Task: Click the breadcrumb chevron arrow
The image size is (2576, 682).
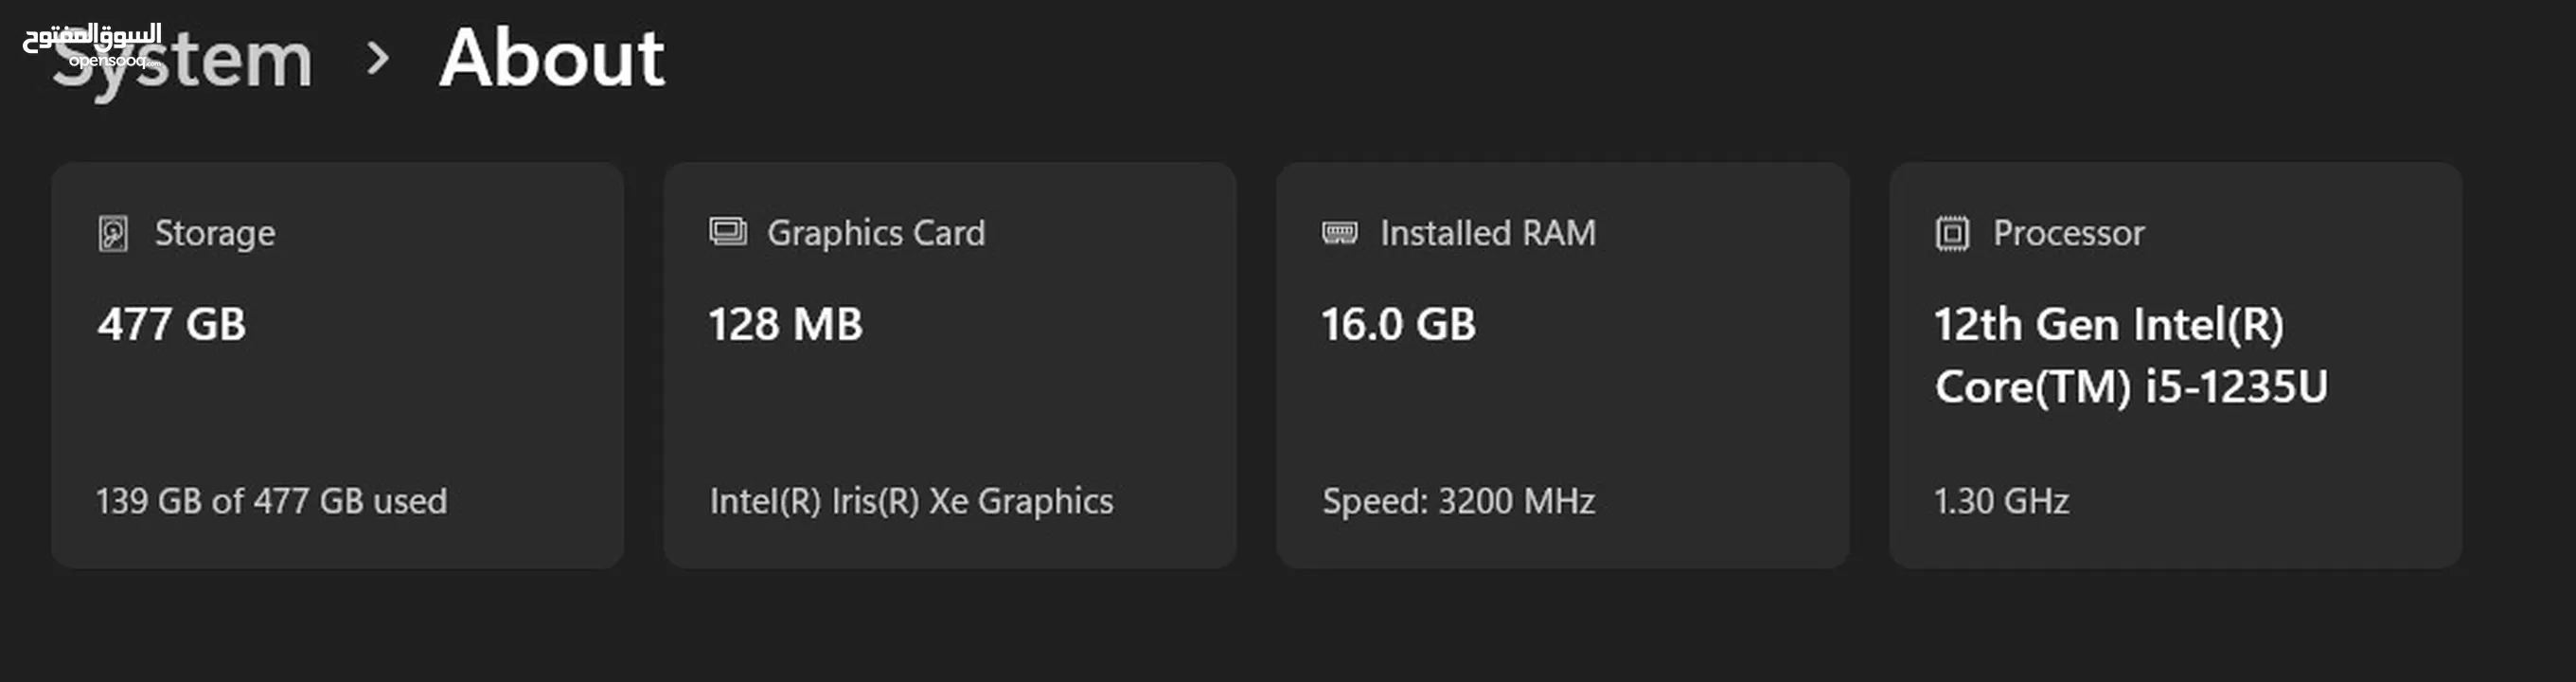Action: point(377,59)
